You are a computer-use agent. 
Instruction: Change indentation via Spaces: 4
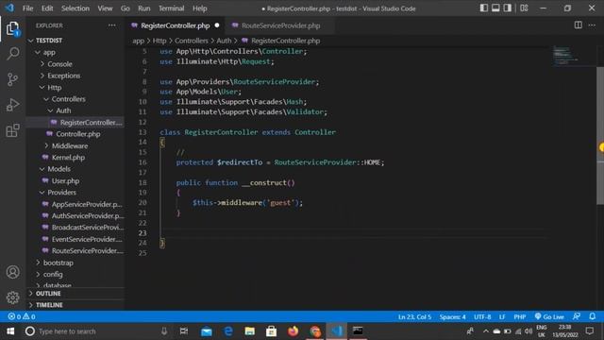click(x=452, y=317)
